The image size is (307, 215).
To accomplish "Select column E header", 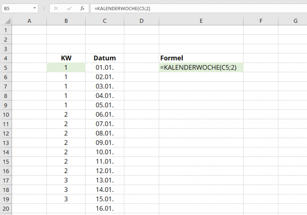I will [201, 21].
